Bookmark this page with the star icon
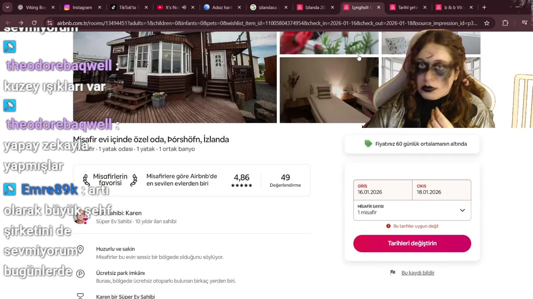533x299 pixels. 486,23
